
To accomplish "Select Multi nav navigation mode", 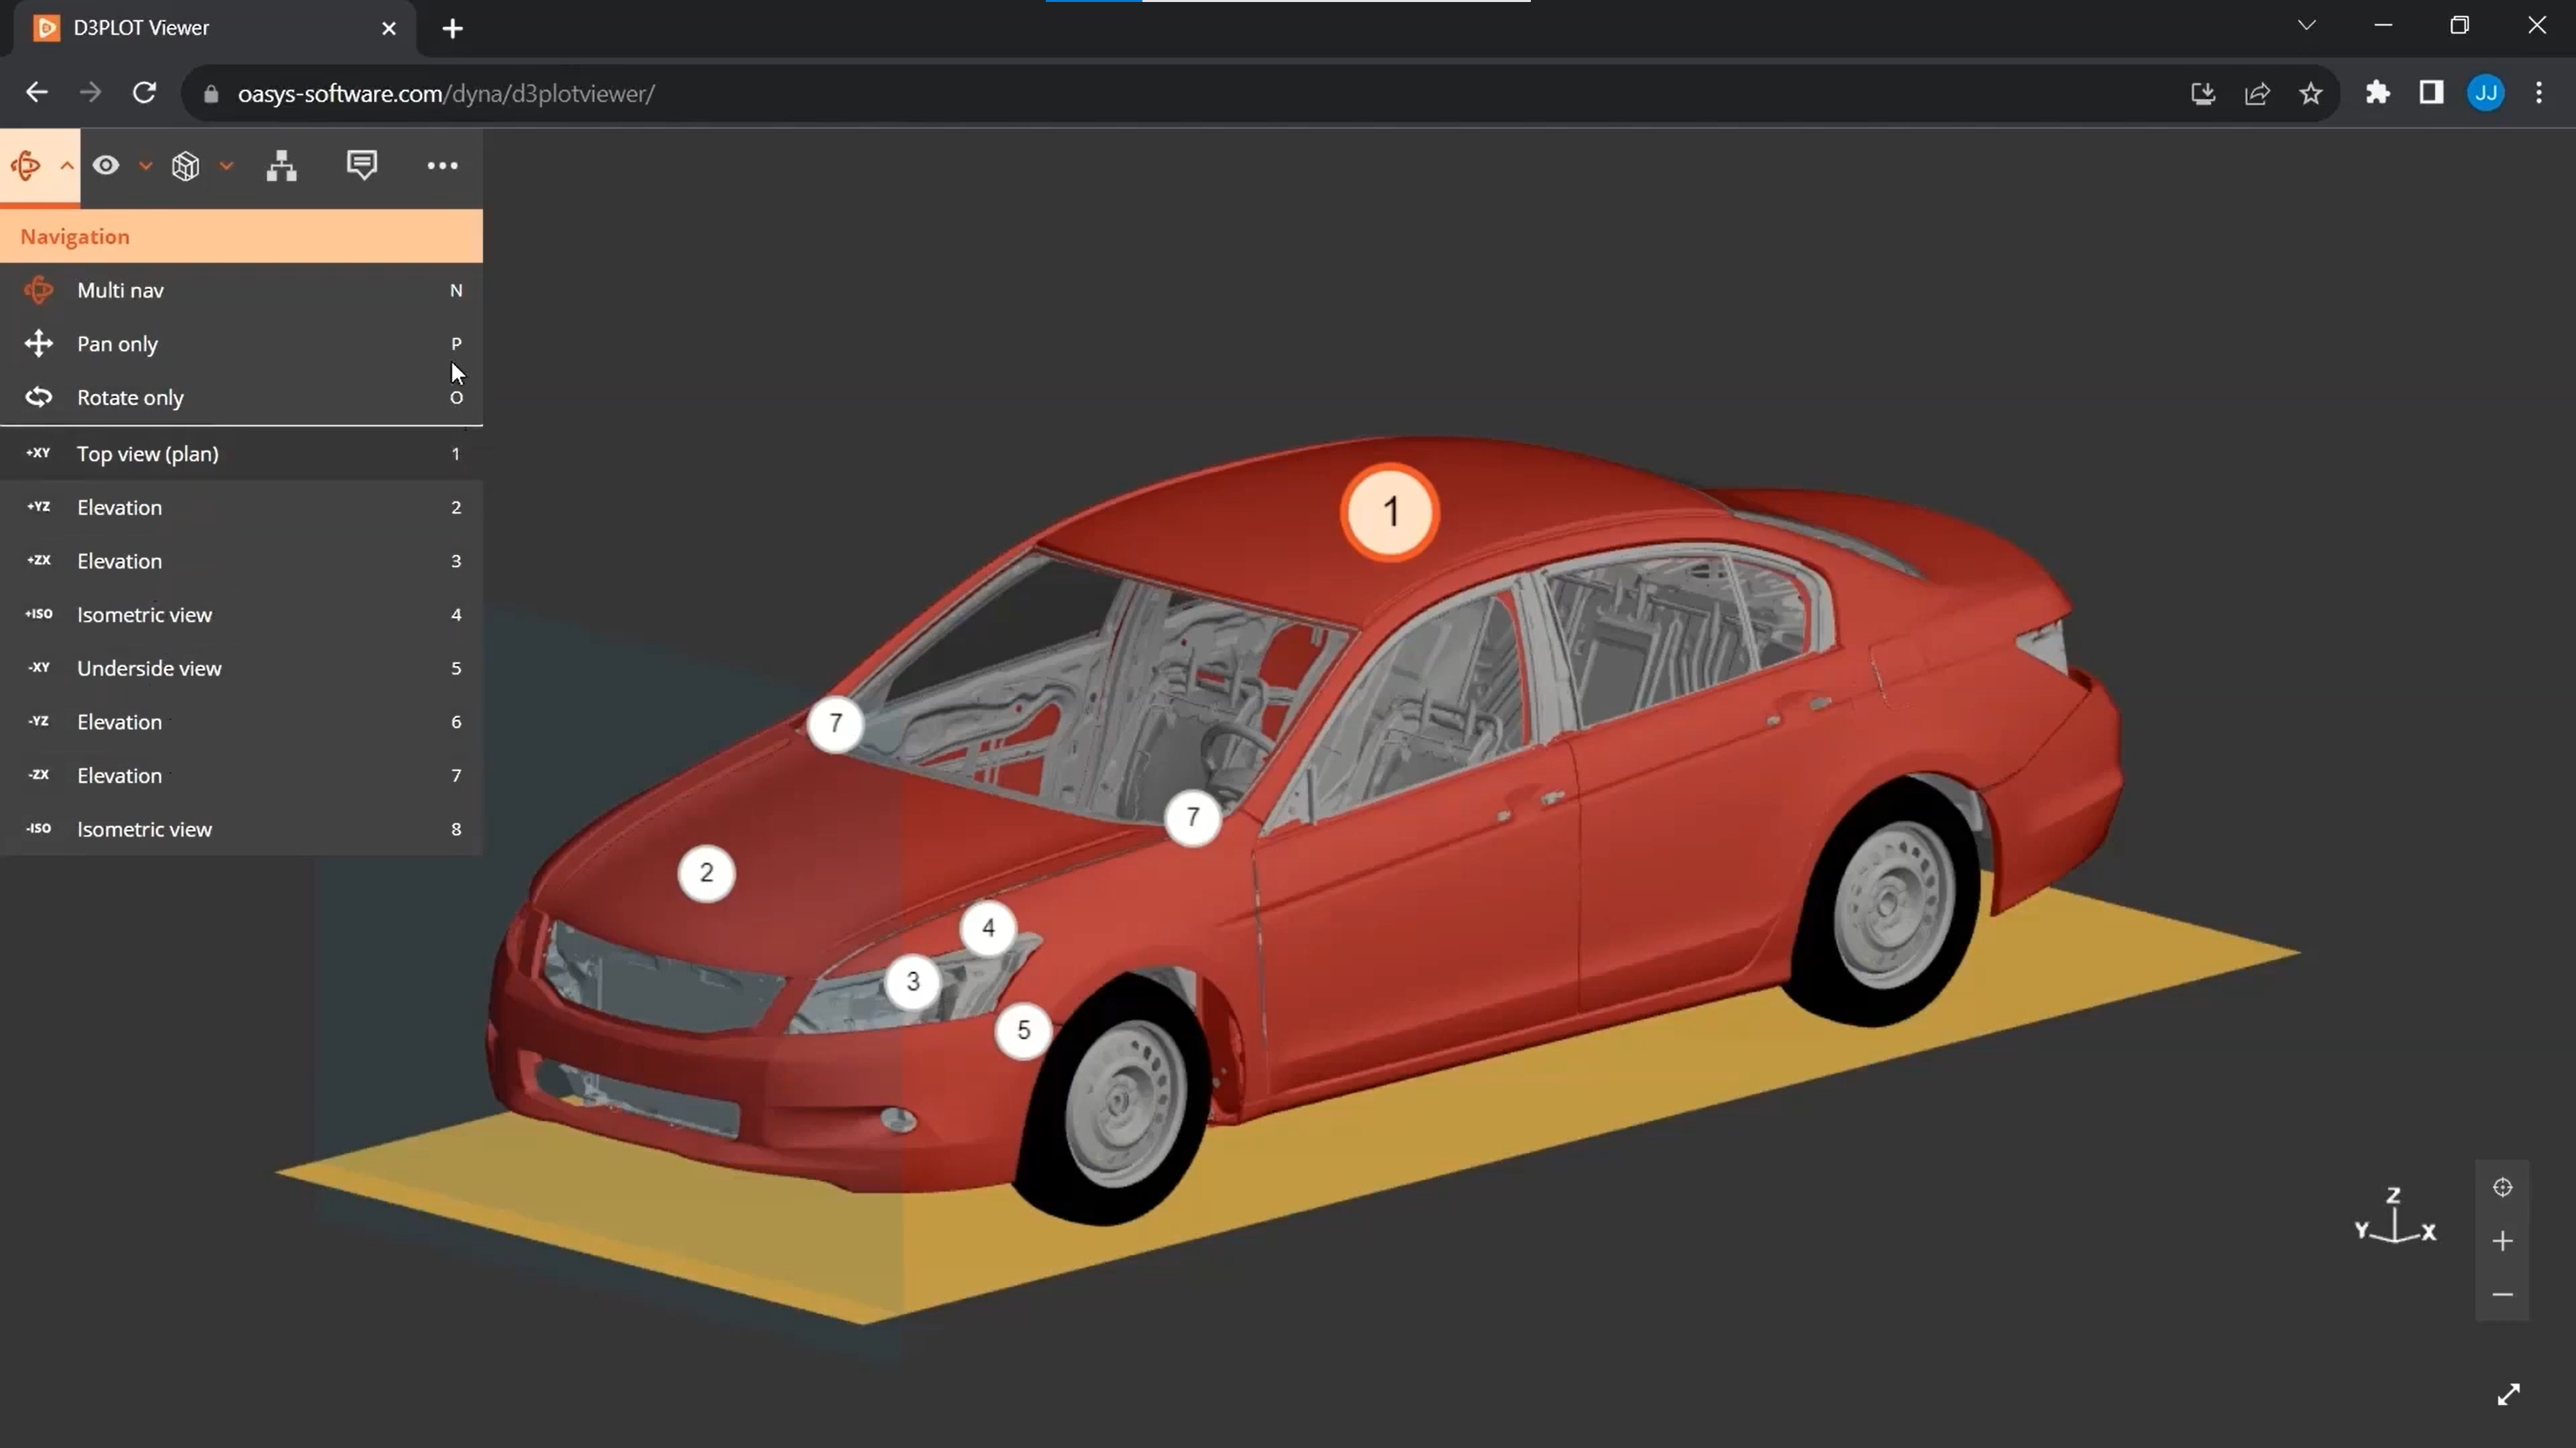I will click(x=241, y=290).
